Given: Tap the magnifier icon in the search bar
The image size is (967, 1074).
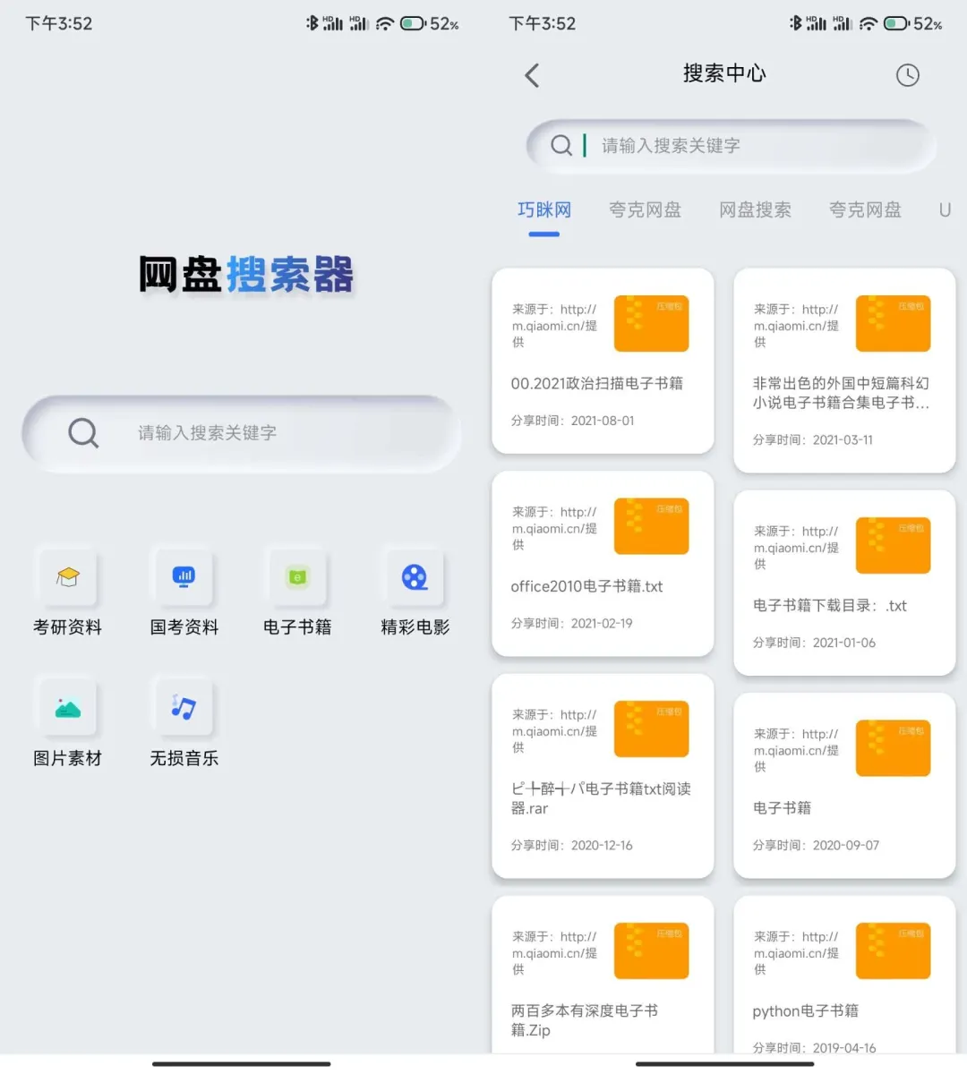Looking at the screenshot, I should click(561, 145).
